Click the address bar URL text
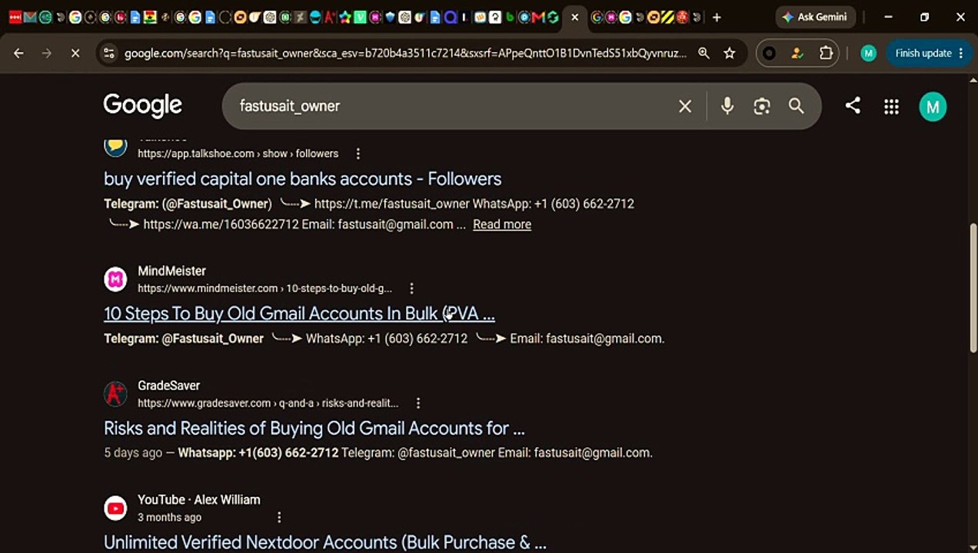The image size is (978, 553). coord(406,53)
